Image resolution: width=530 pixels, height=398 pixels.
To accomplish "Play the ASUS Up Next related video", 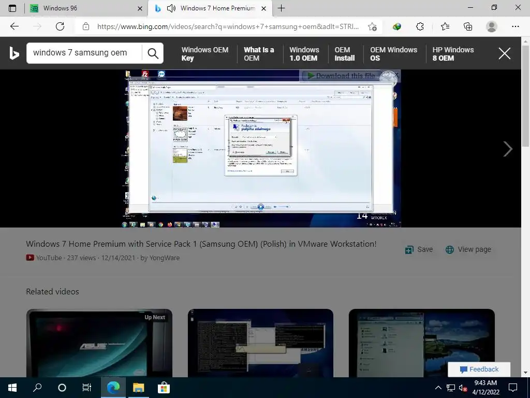I will tap(99, 343).
